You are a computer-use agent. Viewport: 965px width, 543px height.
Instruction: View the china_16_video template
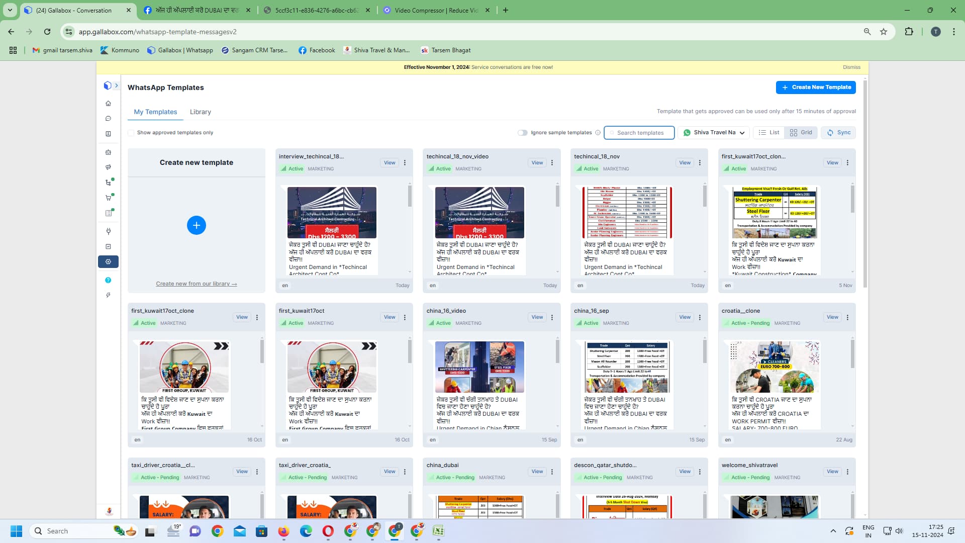(537, 317)
